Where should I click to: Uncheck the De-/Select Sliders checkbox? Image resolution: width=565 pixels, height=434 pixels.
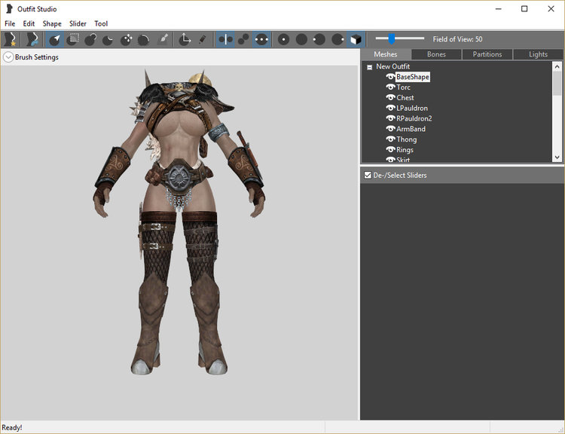coord(368,176)
